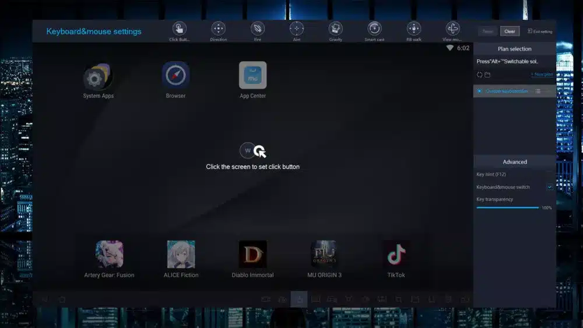Click the dimmed Save button
Image resolution: width=583 pixels, height=328 pixels.
[487, 31]
